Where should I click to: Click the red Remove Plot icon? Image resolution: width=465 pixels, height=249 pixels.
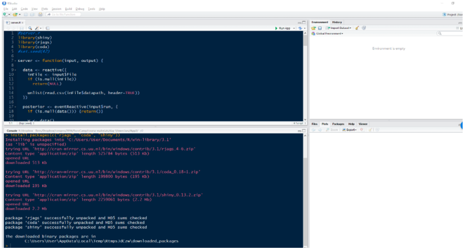click(x=361, y=130)
